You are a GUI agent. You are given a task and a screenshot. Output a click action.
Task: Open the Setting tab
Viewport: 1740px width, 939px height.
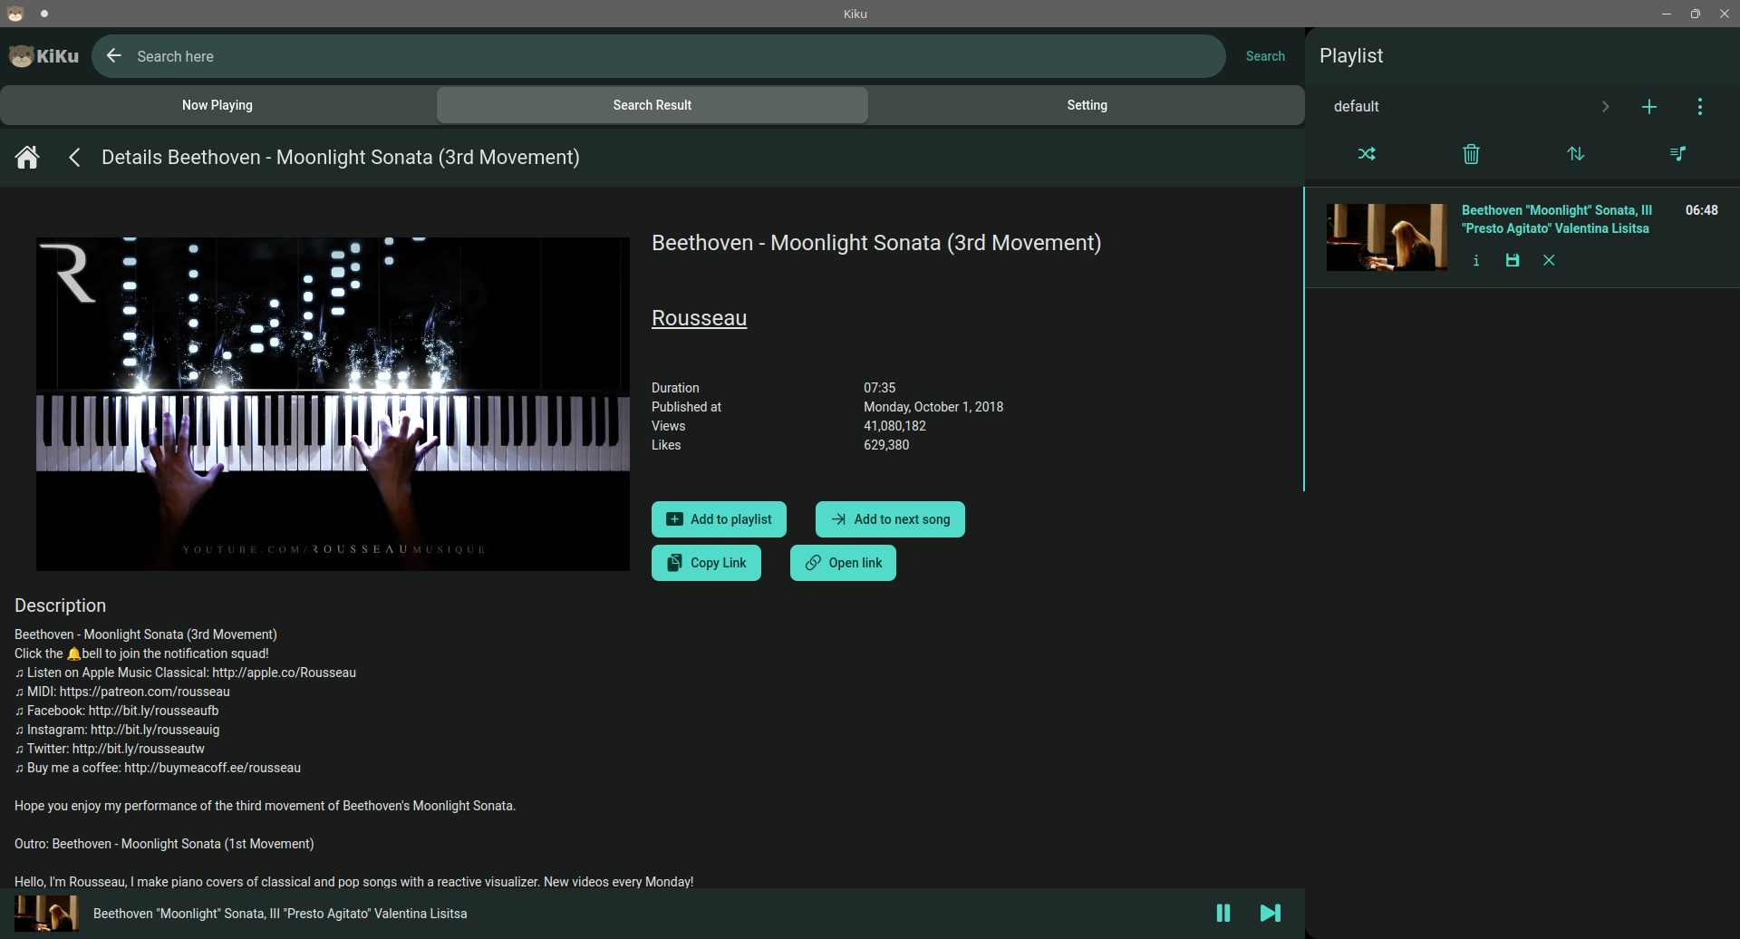pos(1087,105)
